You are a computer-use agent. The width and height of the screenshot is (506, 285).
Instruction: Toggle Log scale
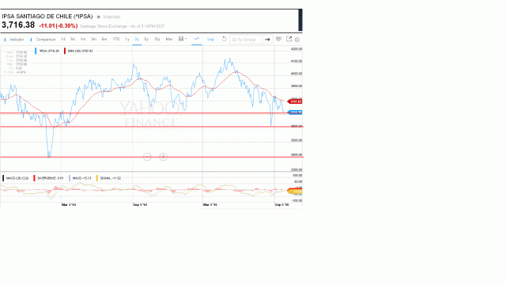point(210,39)
